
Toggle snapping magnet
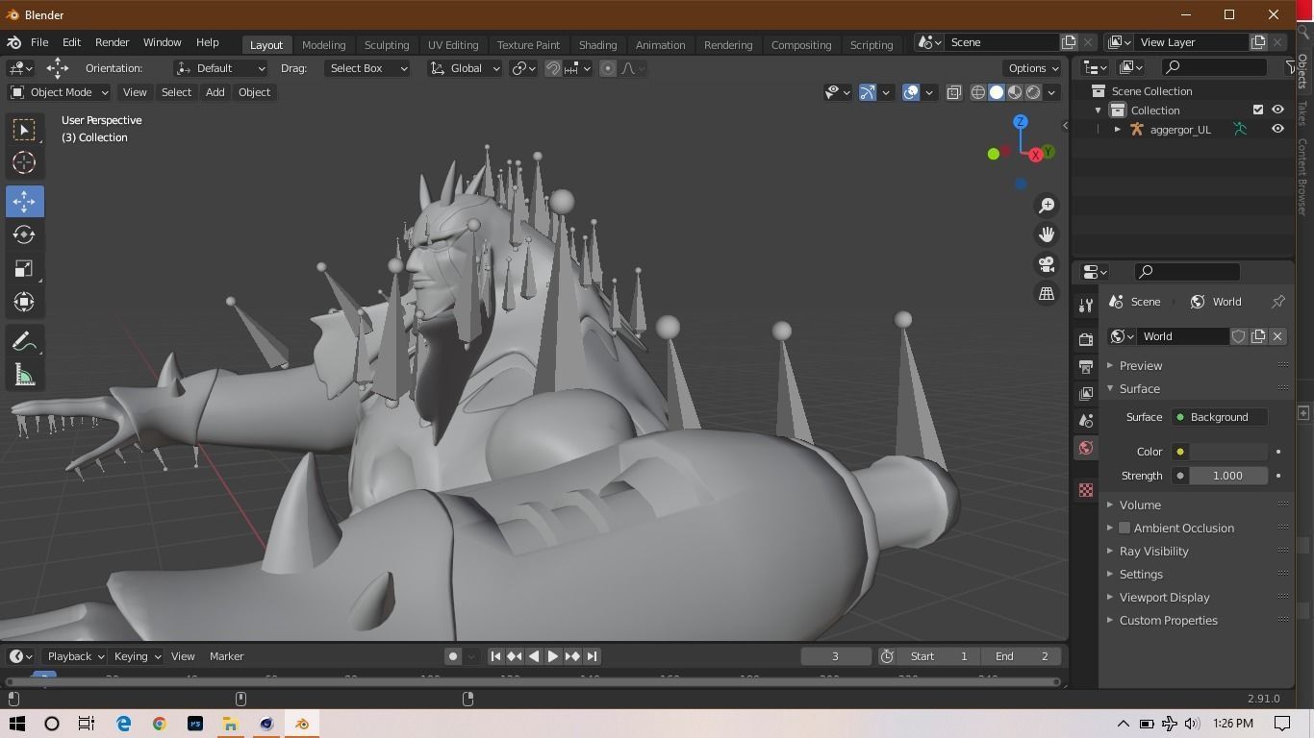553,68
